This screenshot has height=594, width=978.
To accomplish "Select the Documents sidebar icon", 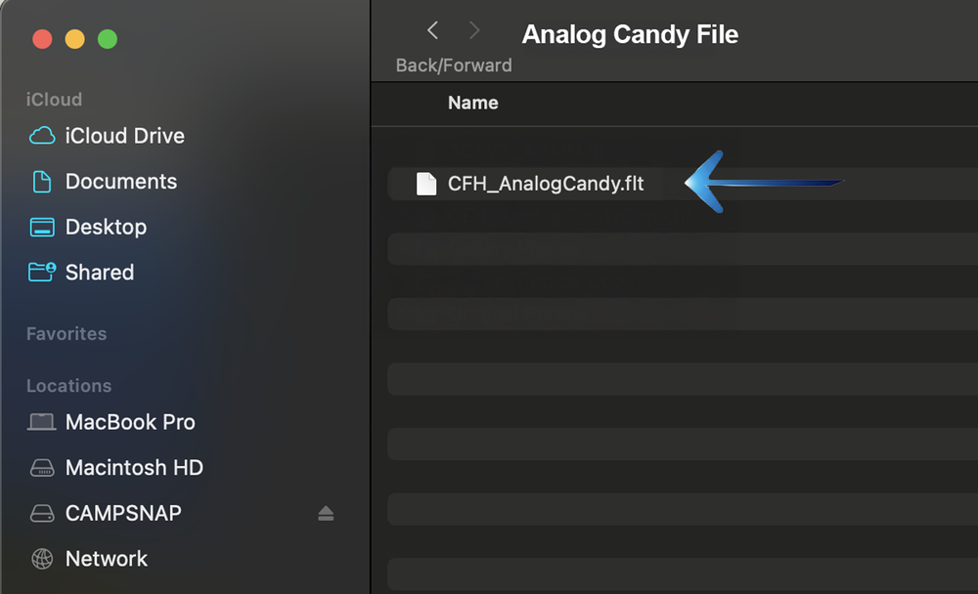I will (42, 182).
